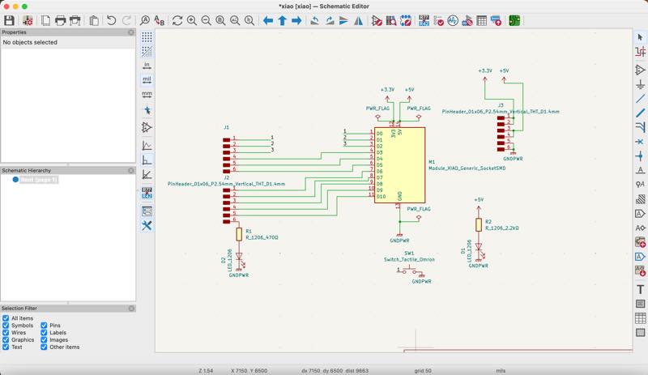Refresh the schematic view

coord(177,20)
